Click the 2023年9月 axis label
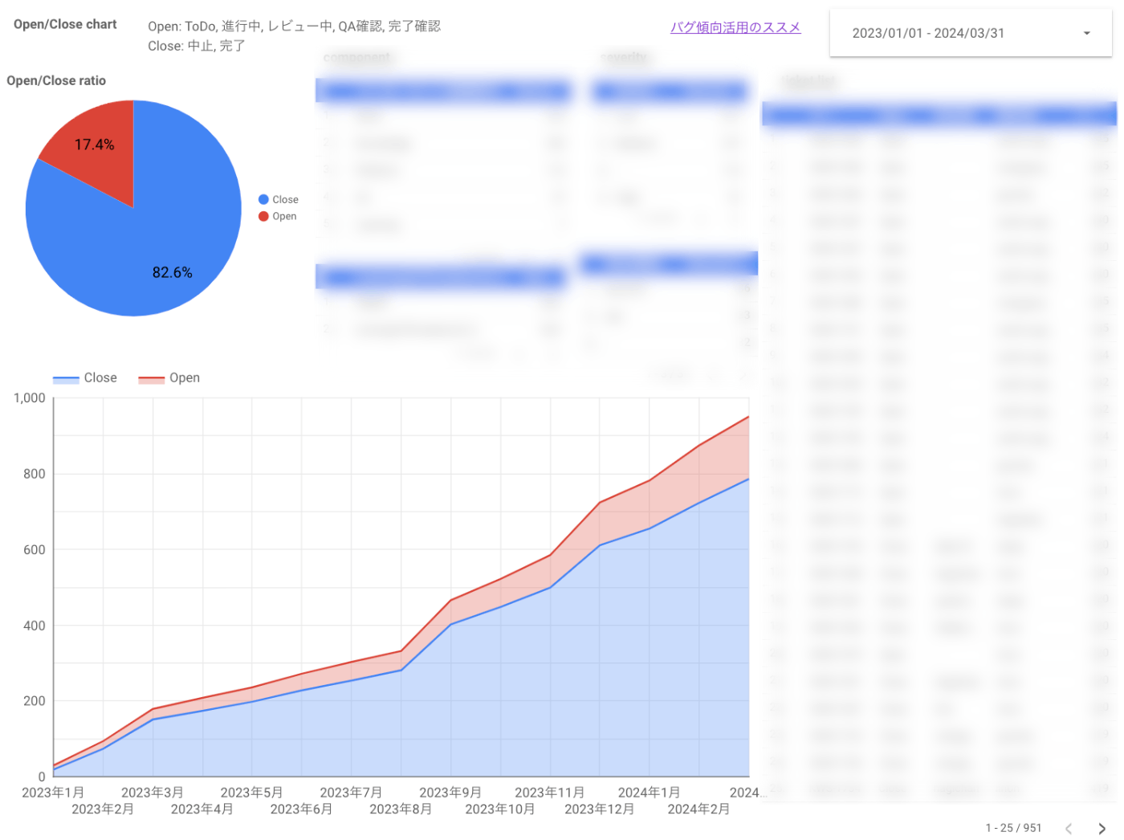1124x840 pixels. coord(450,792)
